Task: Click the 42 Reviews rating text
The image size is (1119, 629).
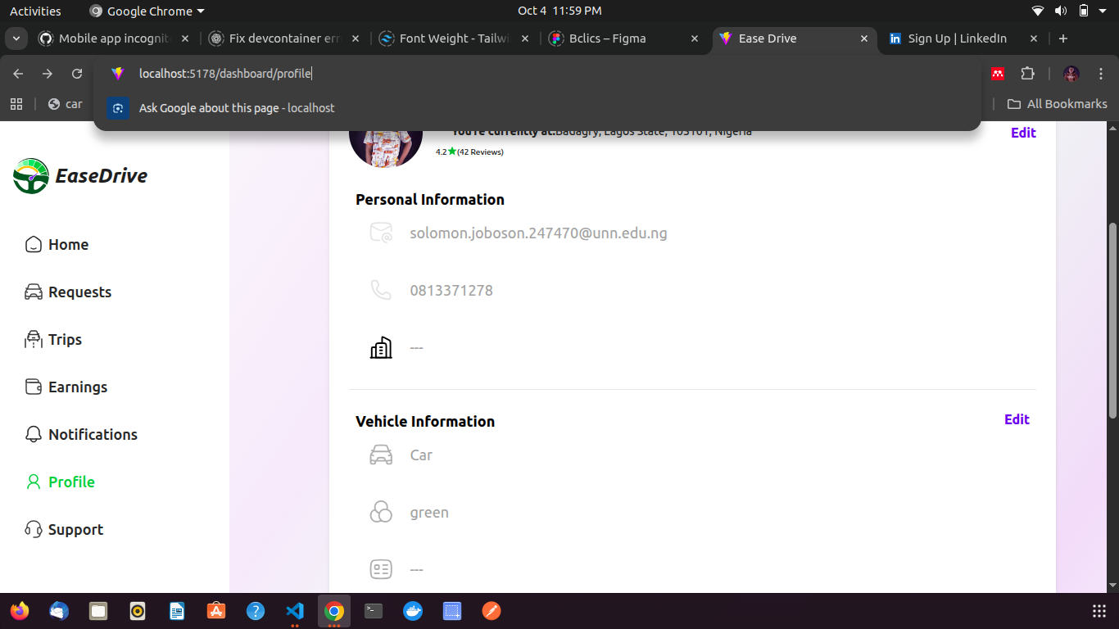Action: (x=480, y=152)
